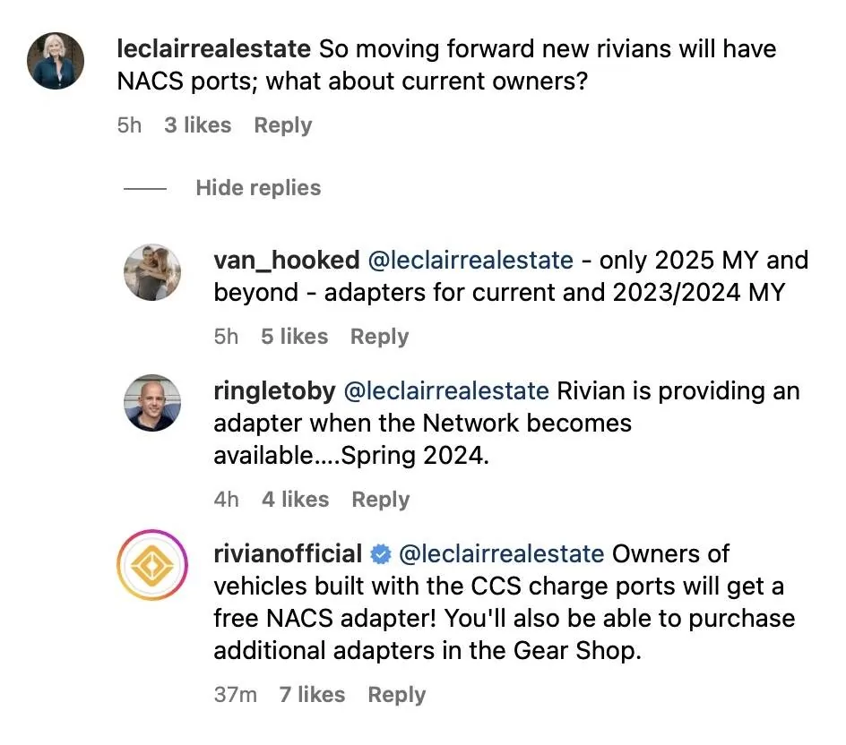Reply to rivianofficial's comment
This screenshot has height=745, width=846.
click(x=397, y=695)
